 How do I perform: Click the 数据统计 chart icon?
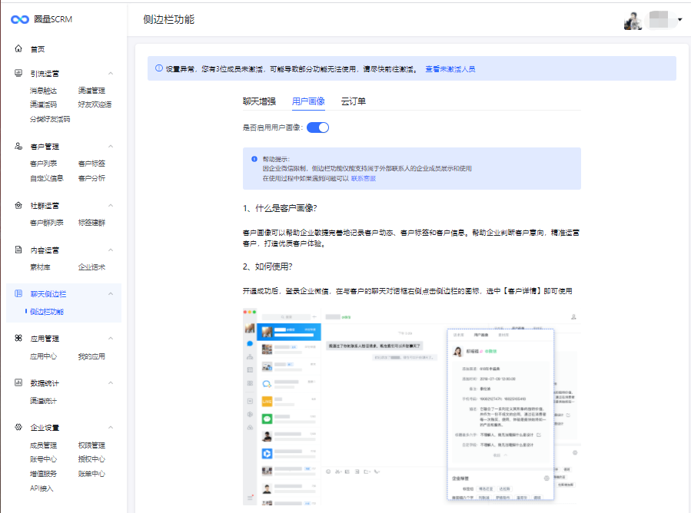pyautogui.click(x=18, y=383)
